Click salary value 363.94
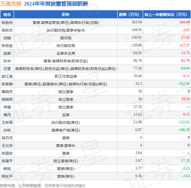191x188 pixels. click(x=137, y=22)
